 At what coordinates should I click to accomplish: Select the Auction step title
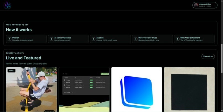click(x=100, y=38)
